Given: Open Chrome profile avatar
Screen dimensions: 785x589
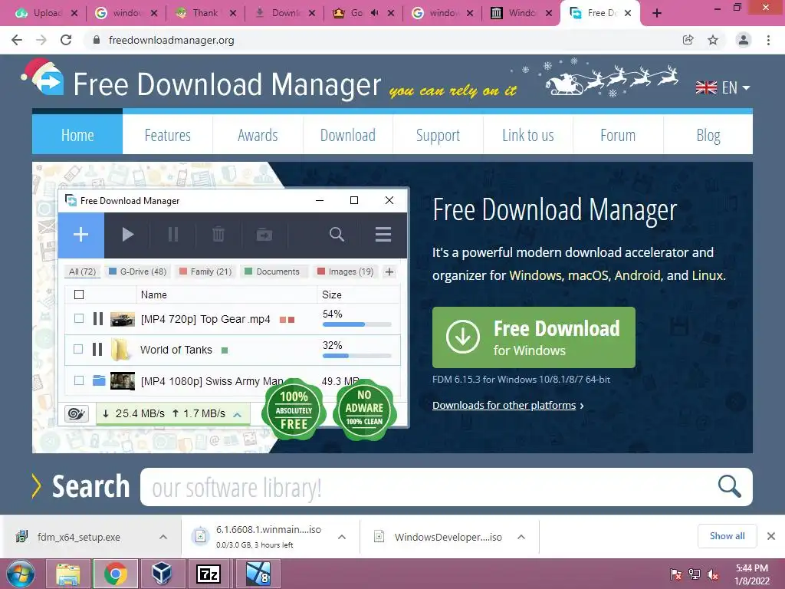Looking at the screenshot, I should click(744, 40).
